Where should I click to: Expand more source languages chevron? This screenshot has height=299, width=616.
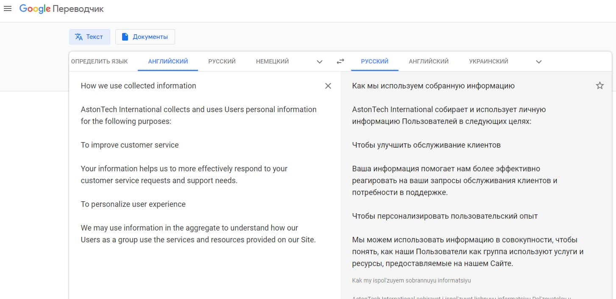320,62
